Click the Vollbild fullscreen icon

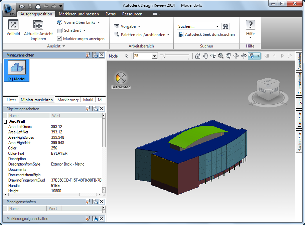pos(13,25)
